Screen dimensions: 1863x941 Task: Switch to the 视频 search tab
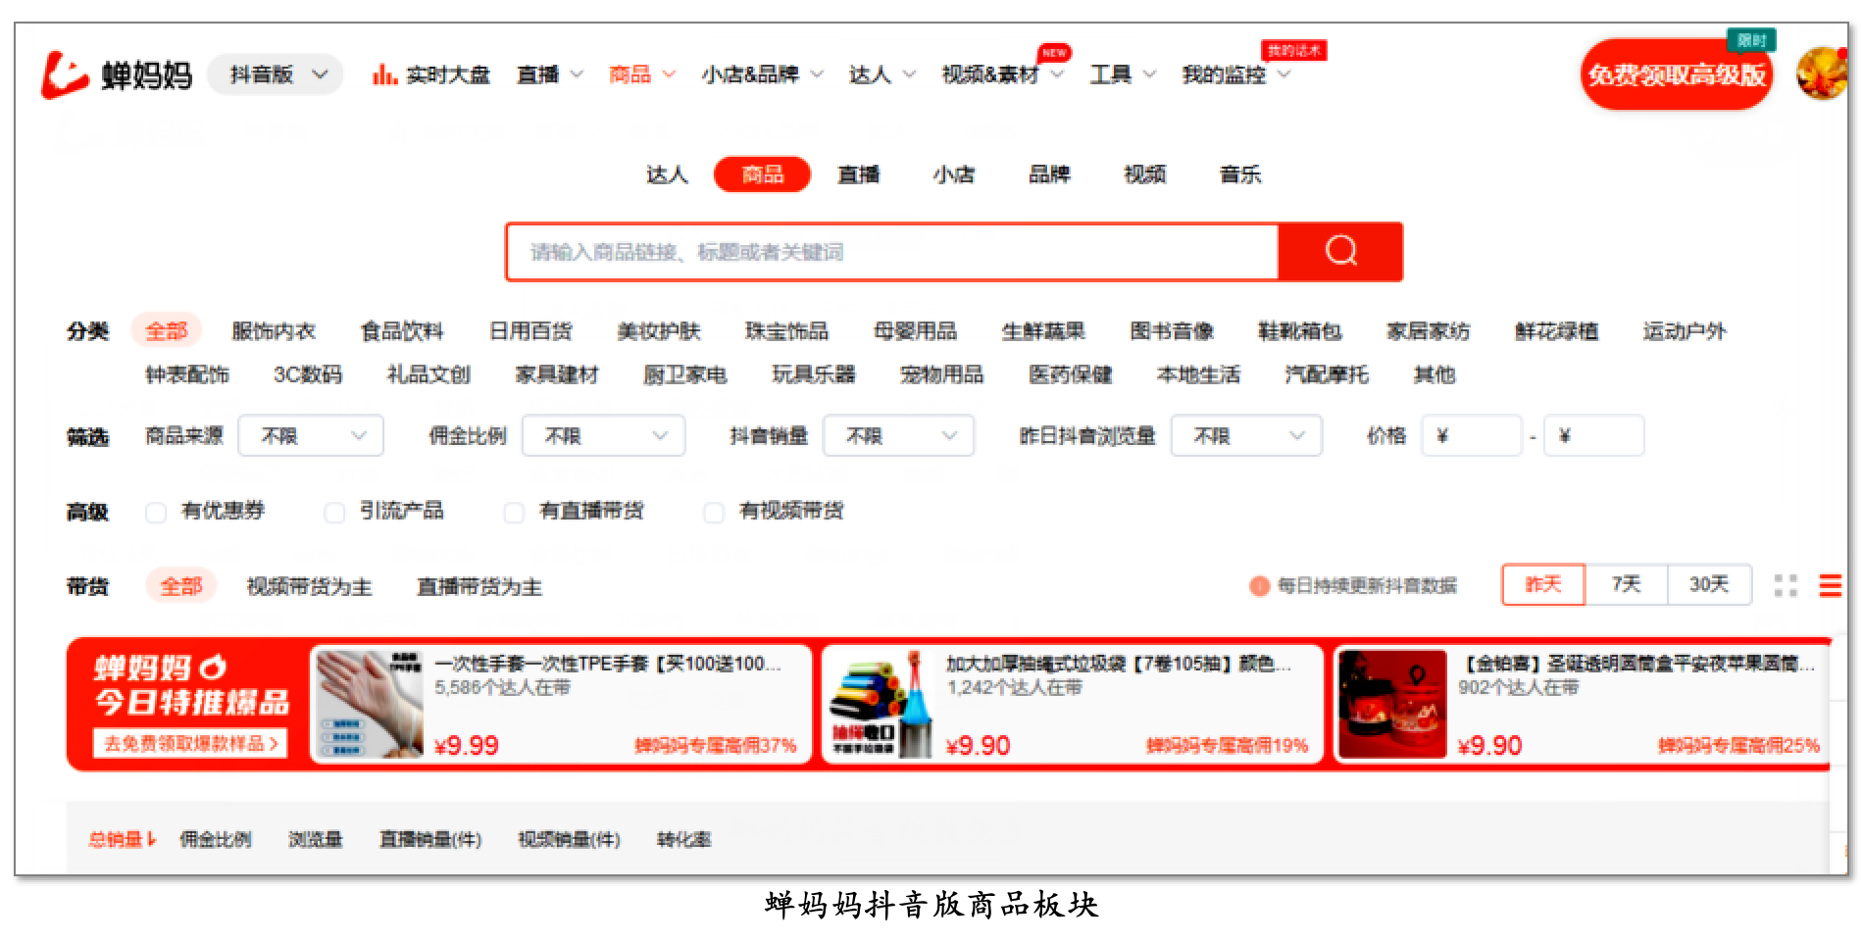(x=1144, y=174)
